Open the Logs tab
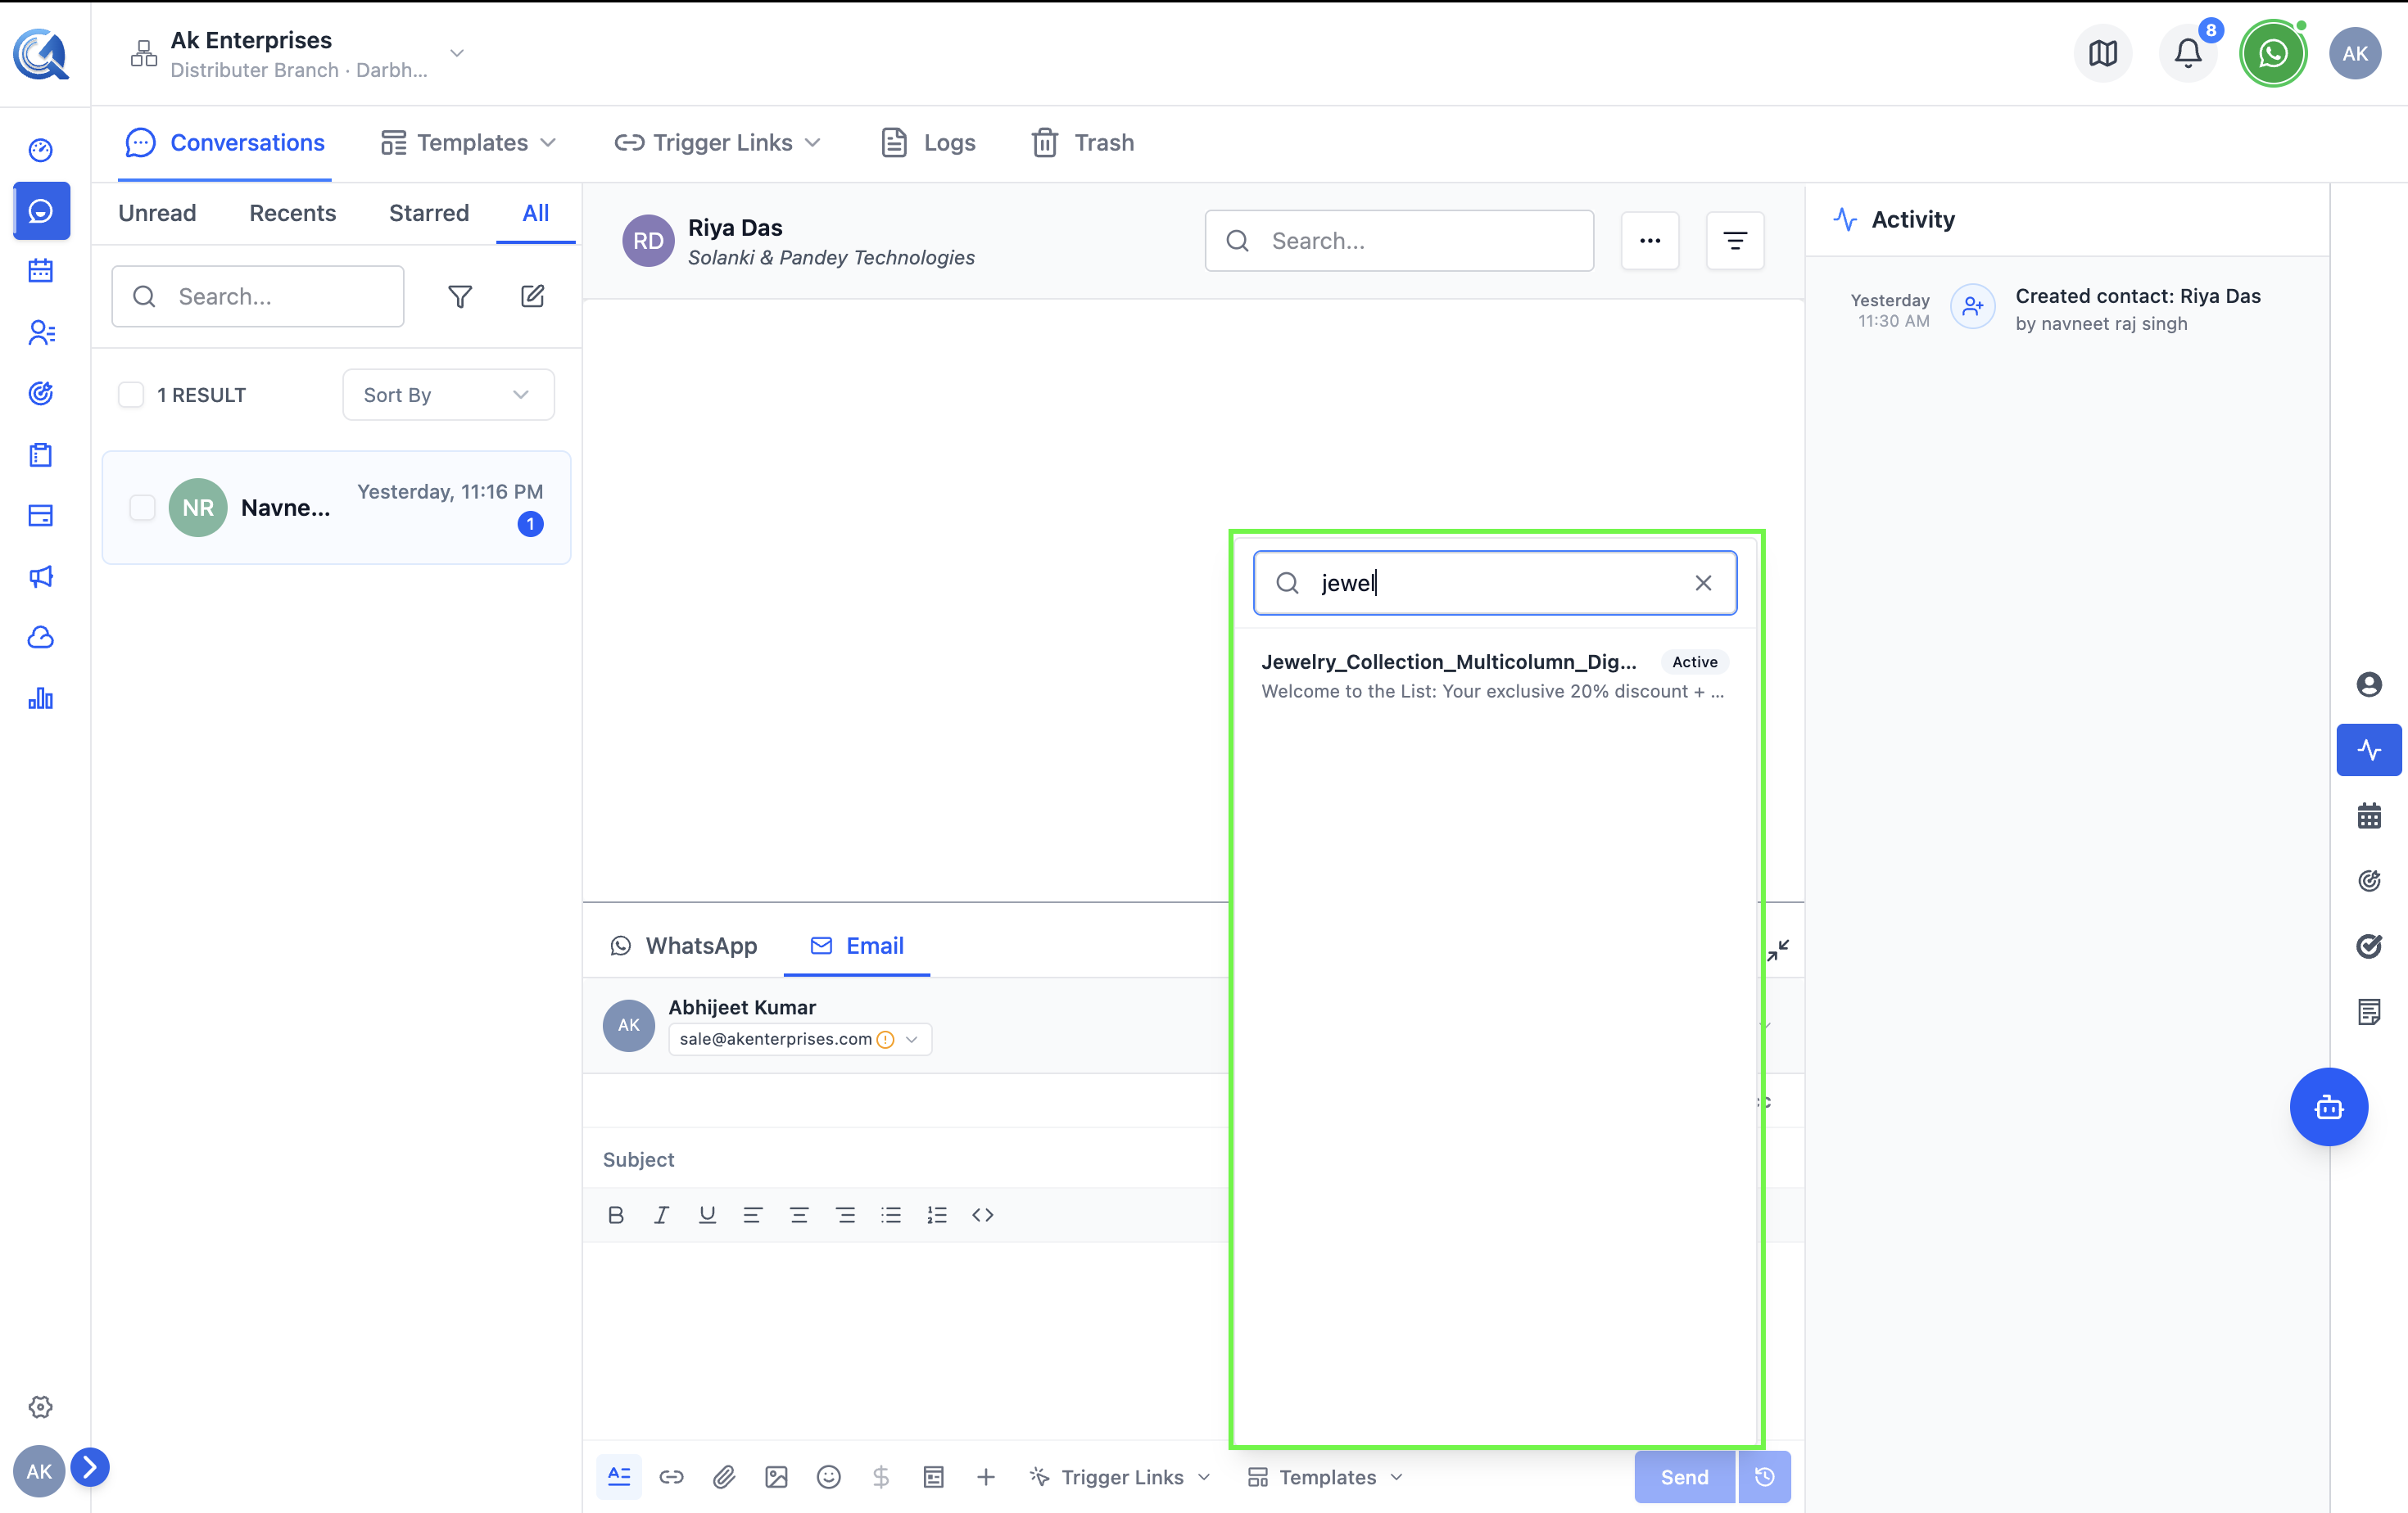Image resolution: width=2408 pixels, height=1513 pixels. [x=929, y=143]
